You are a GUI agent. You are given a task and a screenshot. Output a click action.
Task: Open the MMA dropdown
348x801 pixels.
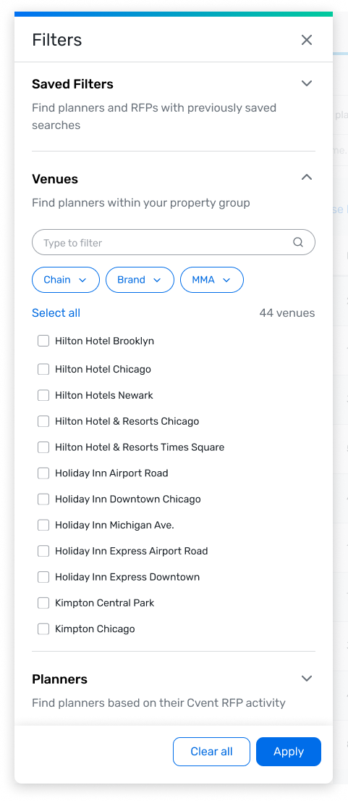[212, 280]
